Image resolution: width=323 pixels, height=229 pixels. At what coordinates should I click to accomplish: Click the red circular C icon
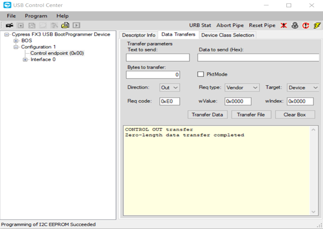[x=306, y=25]
